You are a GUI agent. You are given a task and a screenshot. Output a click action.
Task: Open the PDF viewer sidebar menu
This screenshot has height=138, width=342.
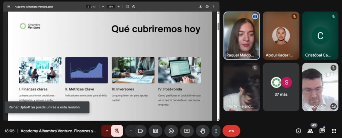tap(9, 6)
